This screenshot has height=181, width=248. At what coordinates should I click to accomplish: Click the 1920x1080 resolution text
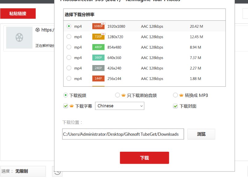click(x=116, y=26)
